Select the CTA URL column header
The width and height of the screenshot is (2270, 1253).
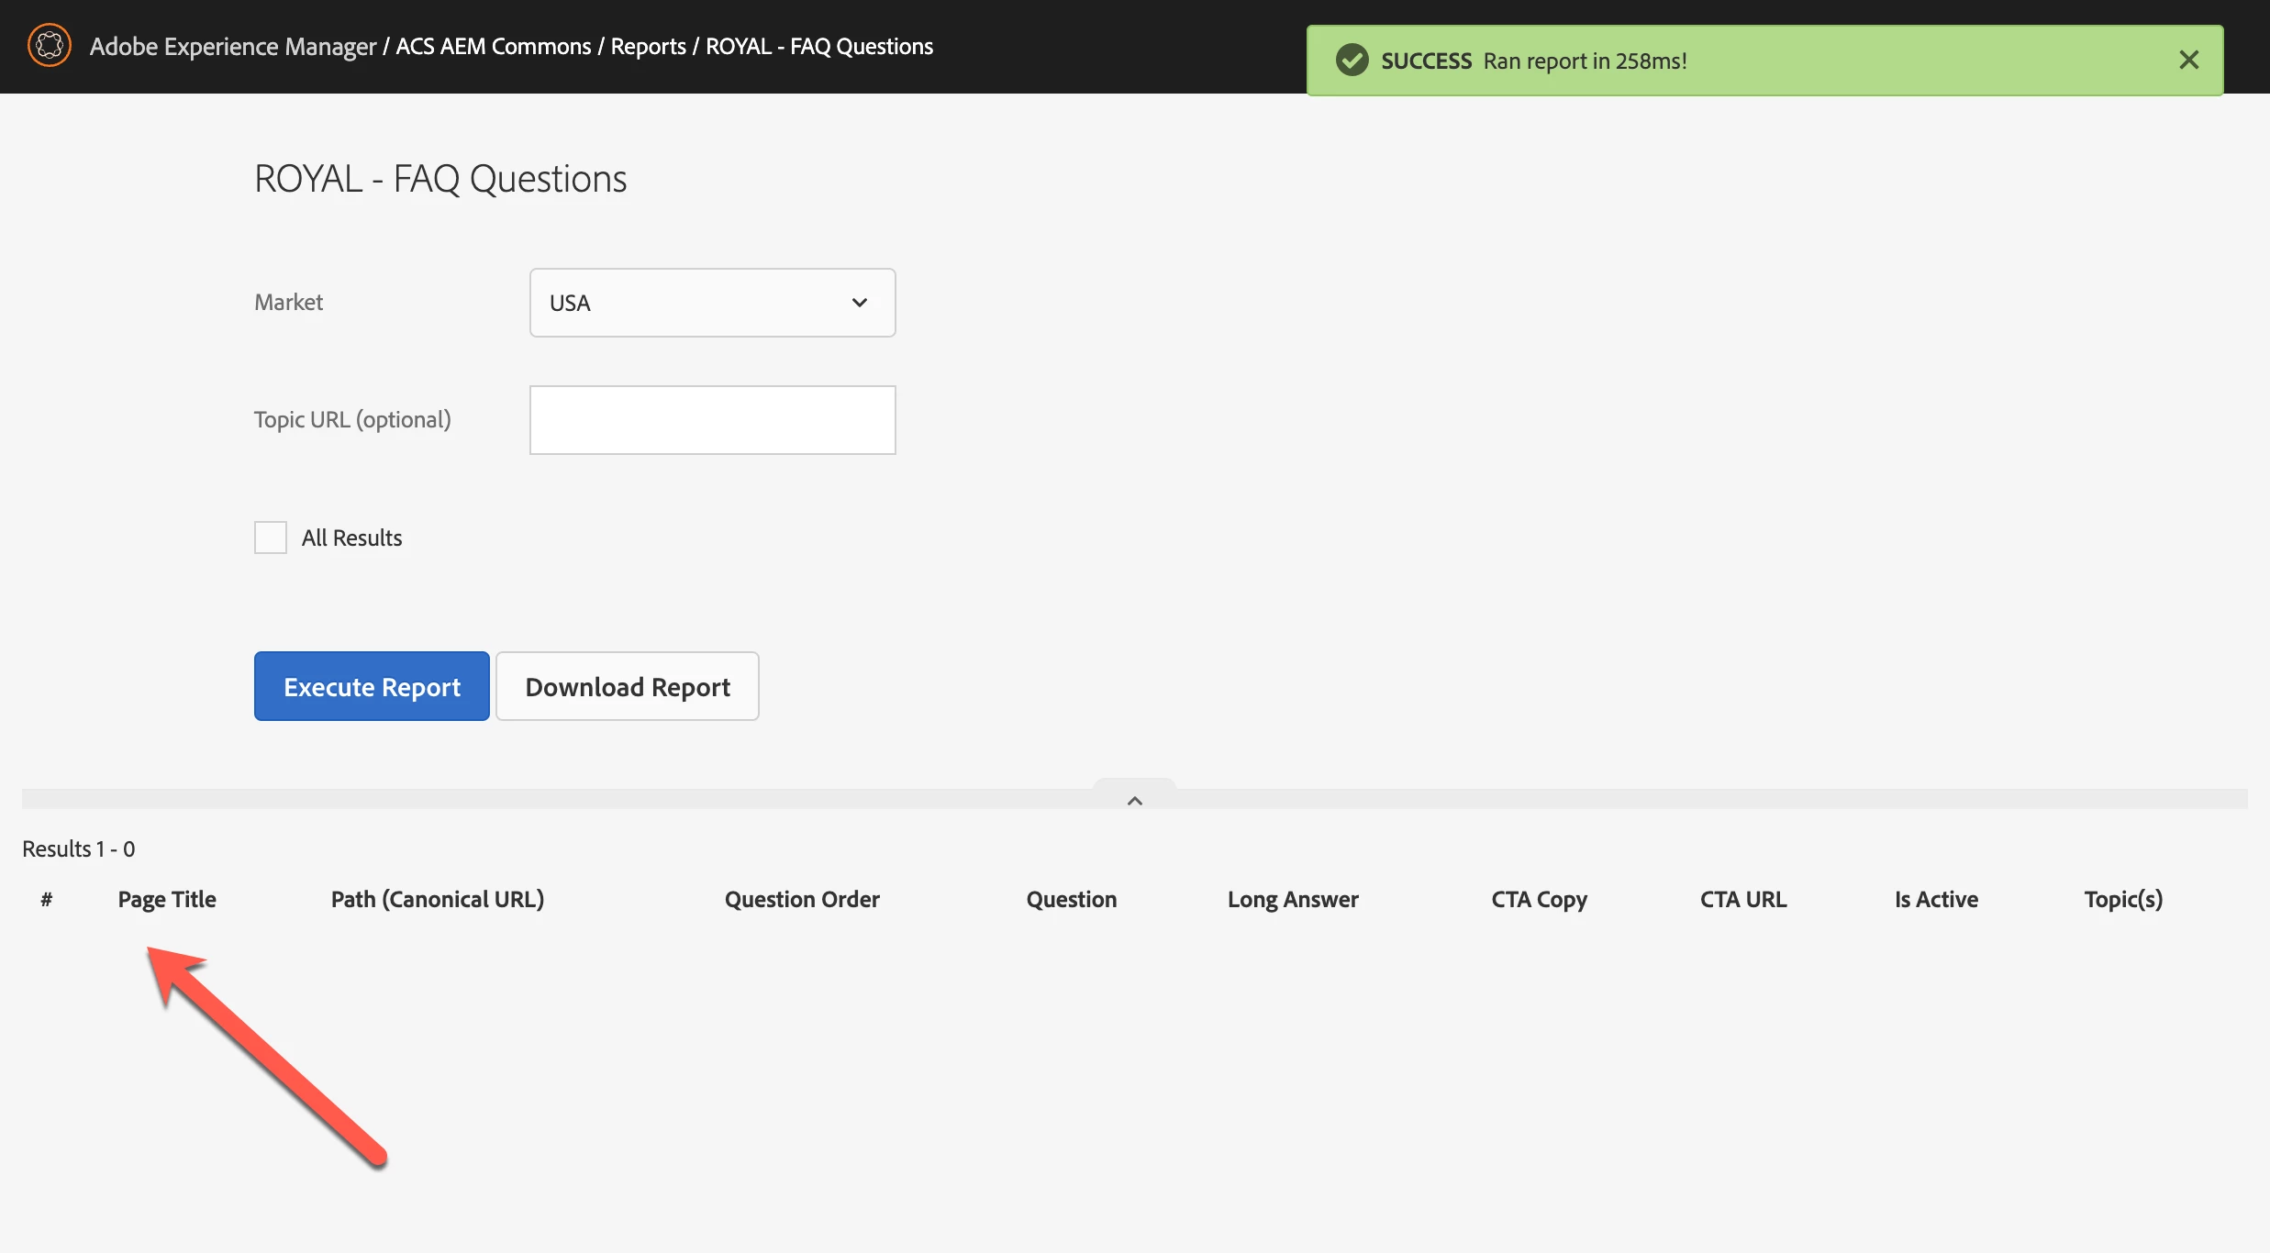[x=1742, y=899]
